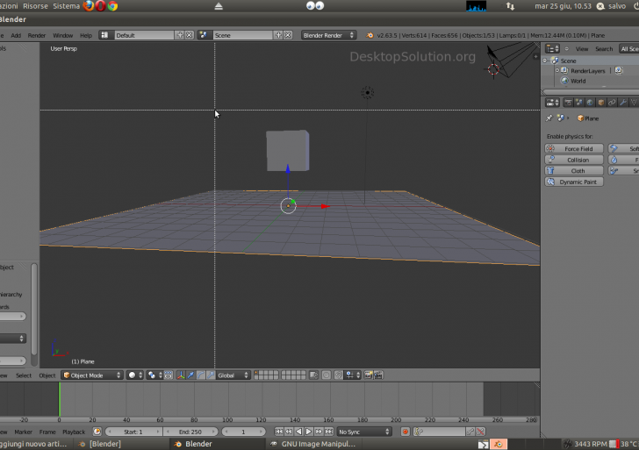639x450 pixels.
Task: Open the Object Mode selector dropdown
Action: pyautogui.click(x=92, y=375)
